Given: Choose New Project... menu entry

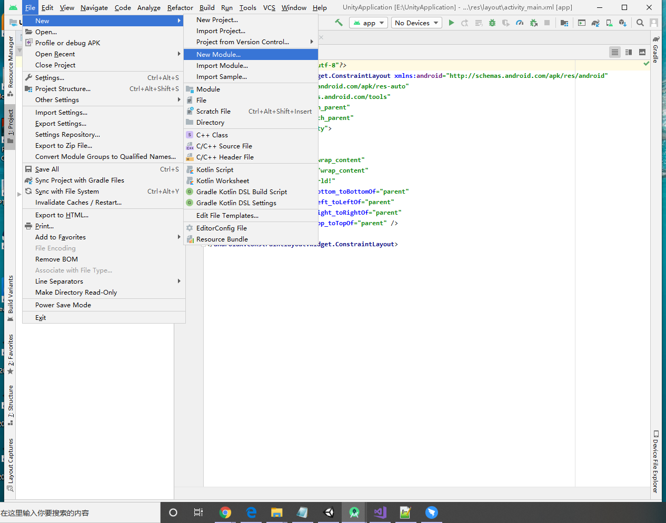Looking at the screenshot, I should coord(251,19).
